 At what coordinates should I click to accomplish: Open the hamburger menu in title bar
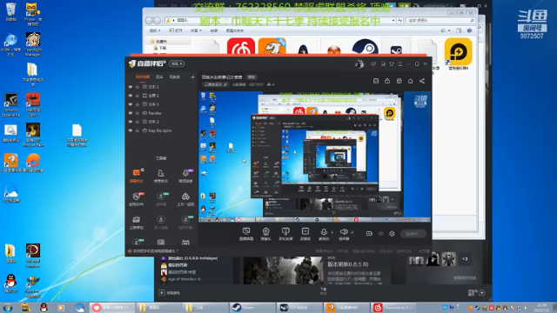click(x=400, y=63)
